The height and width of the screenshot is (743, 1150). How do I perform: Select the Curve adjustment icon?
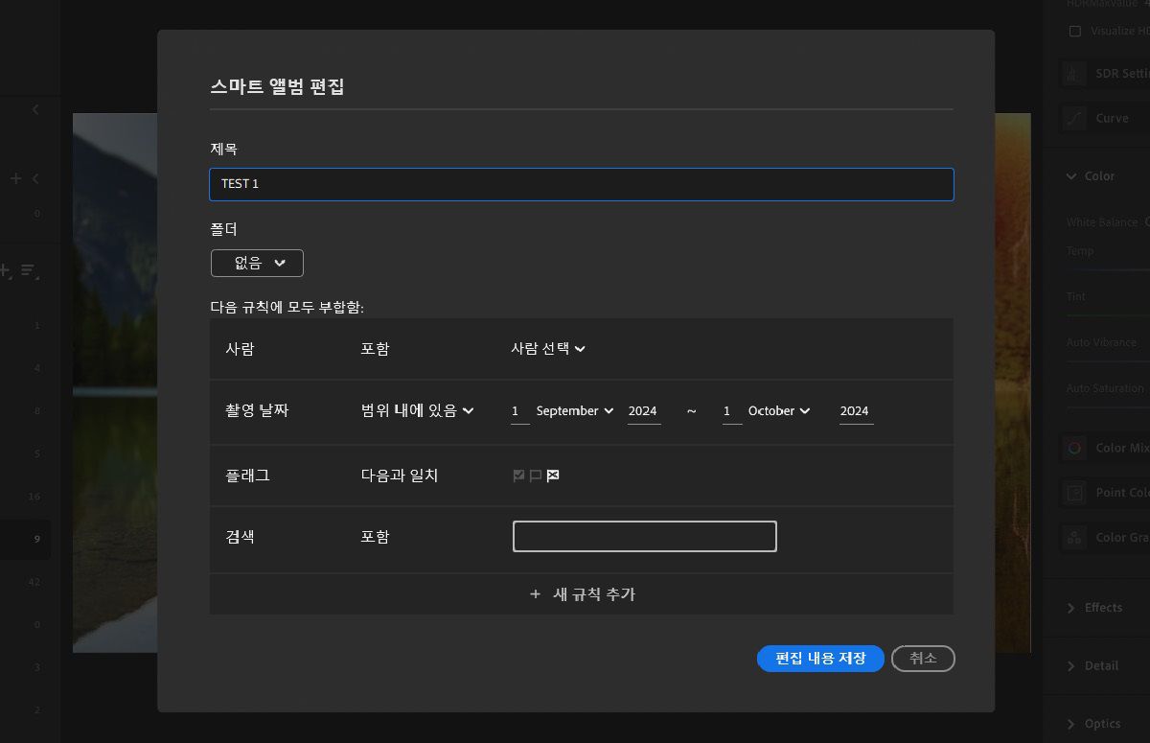(x=1074, y=118)
